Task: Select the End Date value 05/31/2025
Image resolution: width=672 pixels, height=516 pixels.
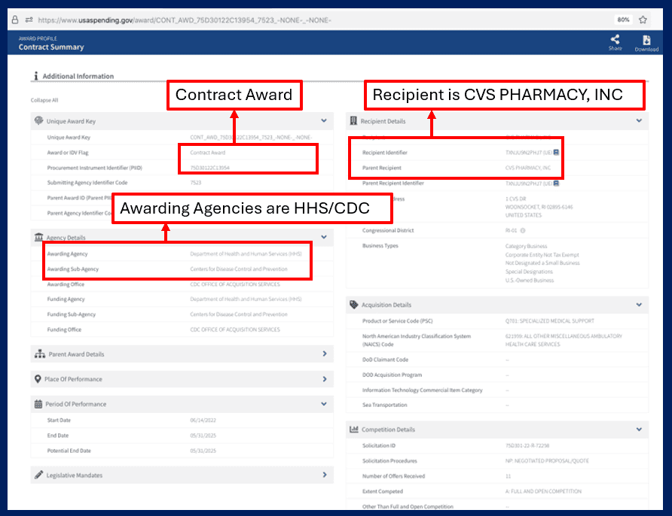Action: click(203, 436)
